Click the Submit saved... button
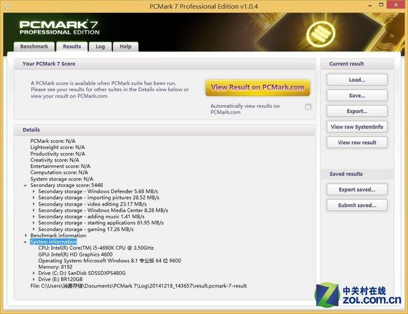 356,206
